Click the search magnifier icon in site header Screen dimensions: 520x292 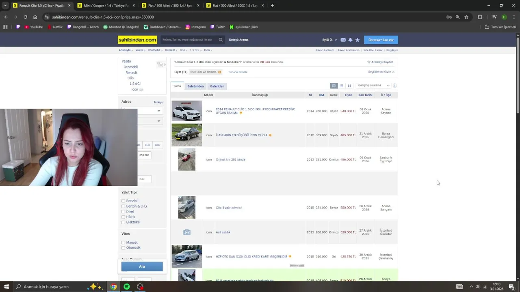coord(221,40)
